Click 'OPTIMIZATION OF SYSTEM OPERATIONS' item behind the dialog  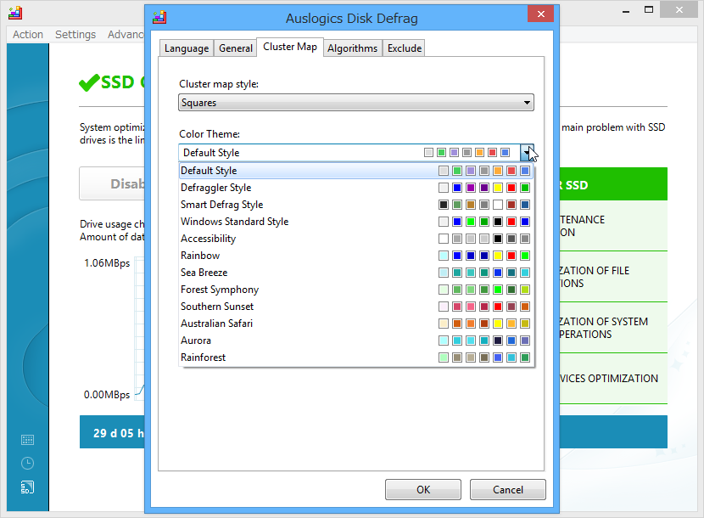(x=613, y=328)
